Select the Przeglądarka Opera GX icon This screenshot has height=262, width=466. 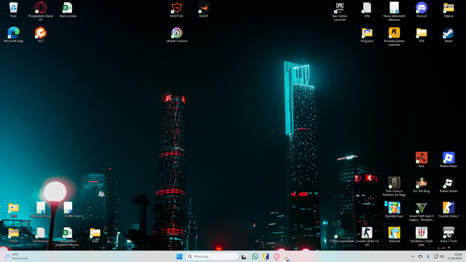pyautogui.click(x=41, y=12)
